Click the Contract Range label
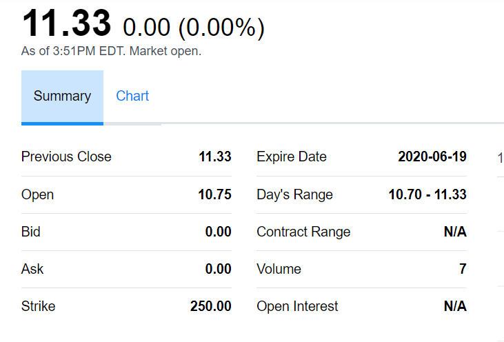The width and height of the screenshot is (504, 342). 303,232
